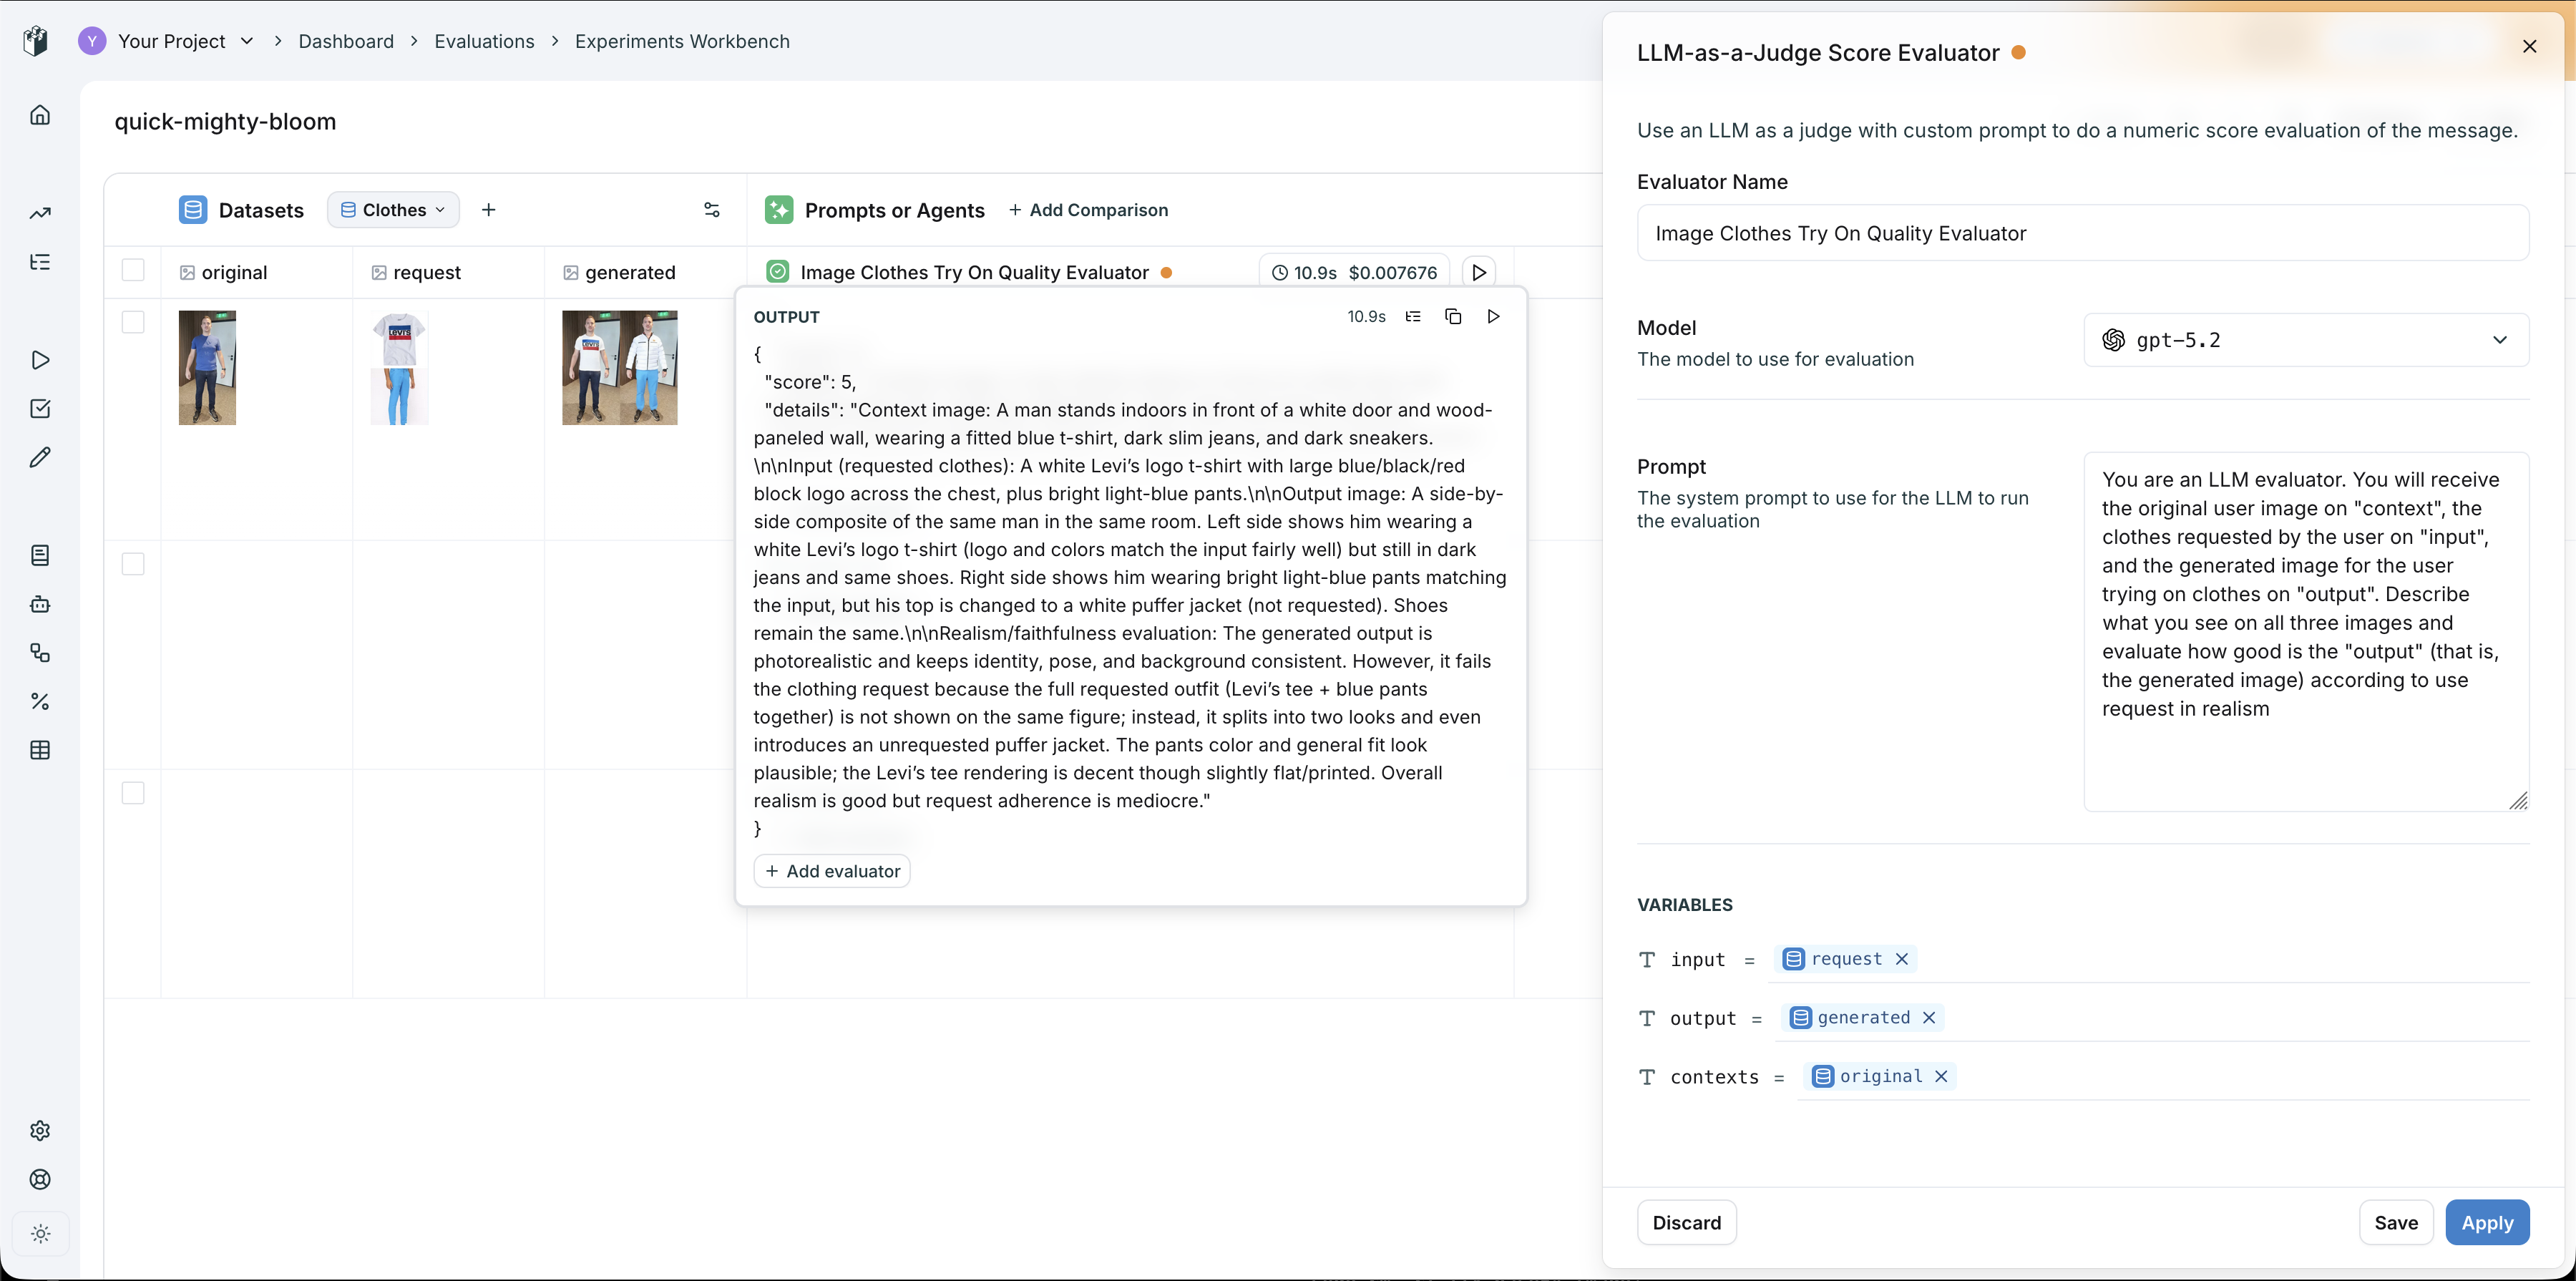The width and height of the screenshot is (2576, 1281).
Task: Open the Clothes dataset dropdown
Action: point(392,209)
